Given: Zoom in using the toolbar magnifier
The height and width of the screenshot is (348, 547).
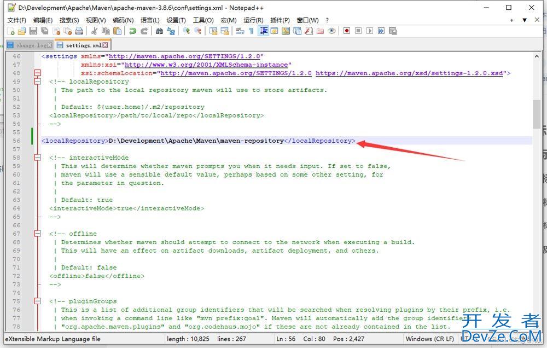Looking at the screenshot, I should pos(187,31).
